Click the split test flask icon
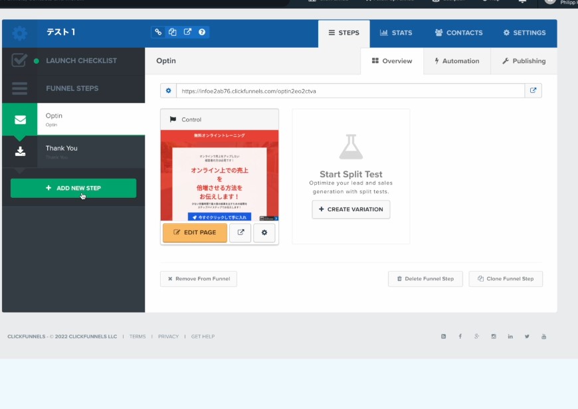Viewport: 578px width, 409px height. 351,147
